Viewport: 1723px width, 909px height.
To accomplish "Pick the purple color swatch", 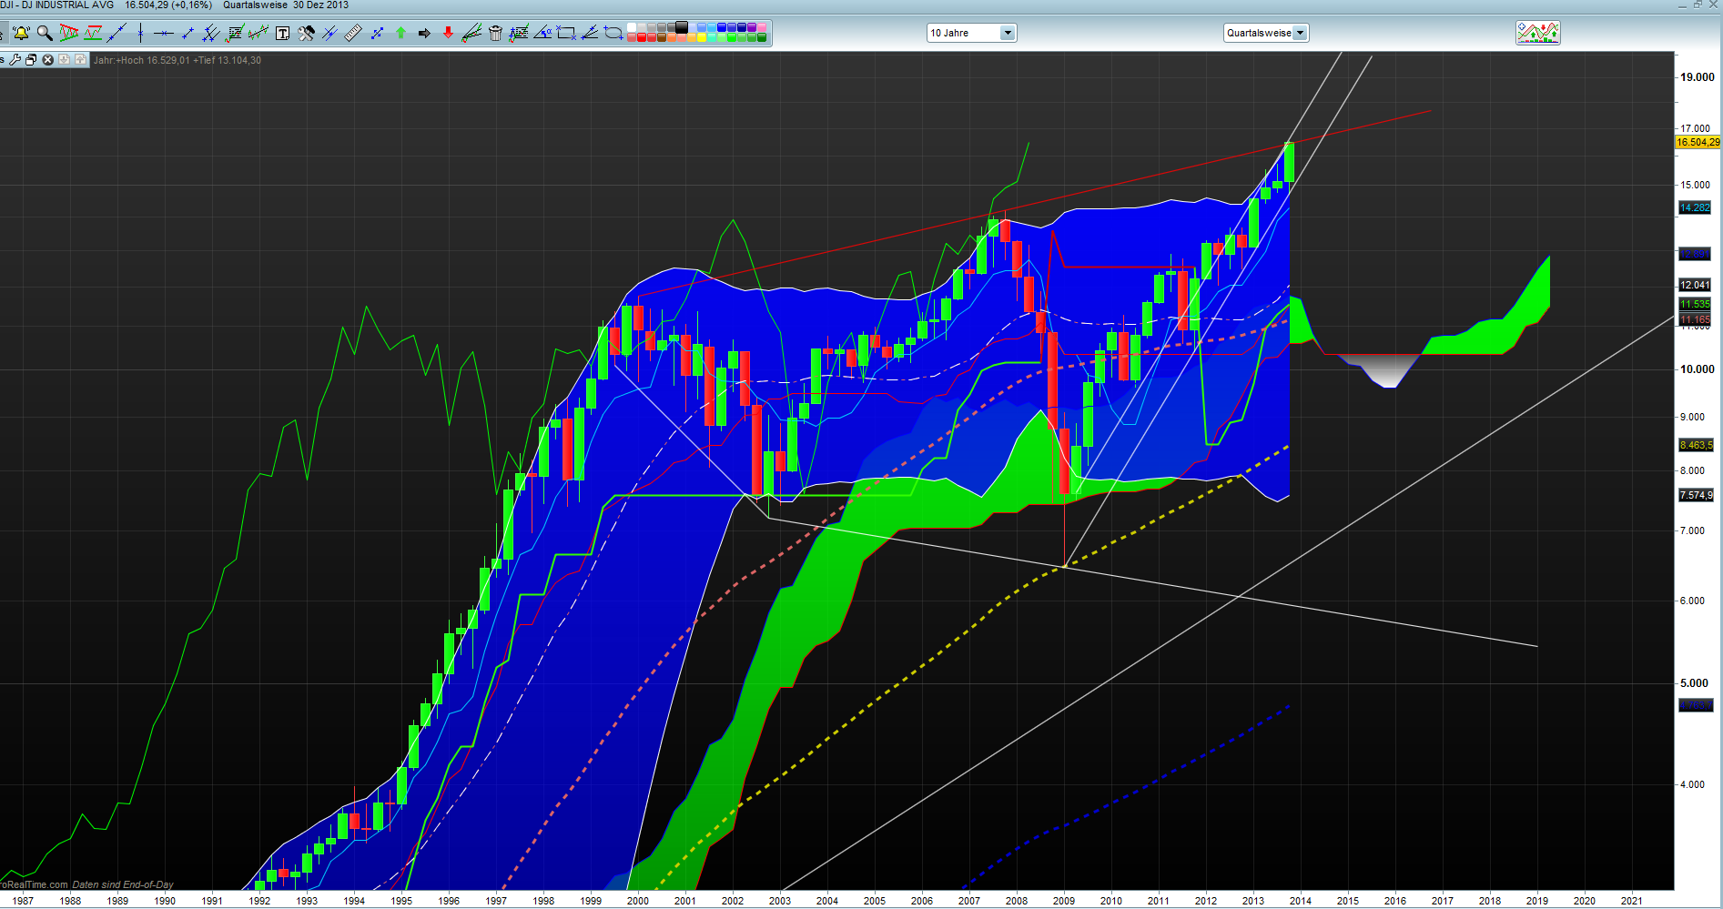I will 752,28.
